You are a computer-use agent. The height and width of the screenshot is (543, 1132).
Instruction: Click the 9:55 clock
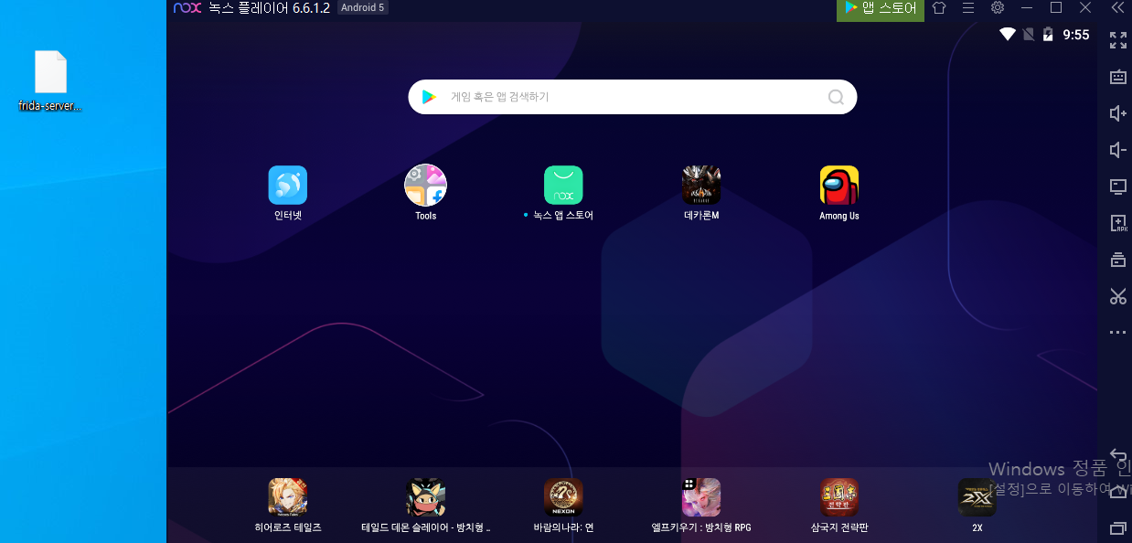[1075, 35]
